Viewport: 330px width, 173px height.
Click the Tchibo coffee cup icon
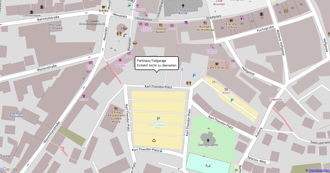104,7
